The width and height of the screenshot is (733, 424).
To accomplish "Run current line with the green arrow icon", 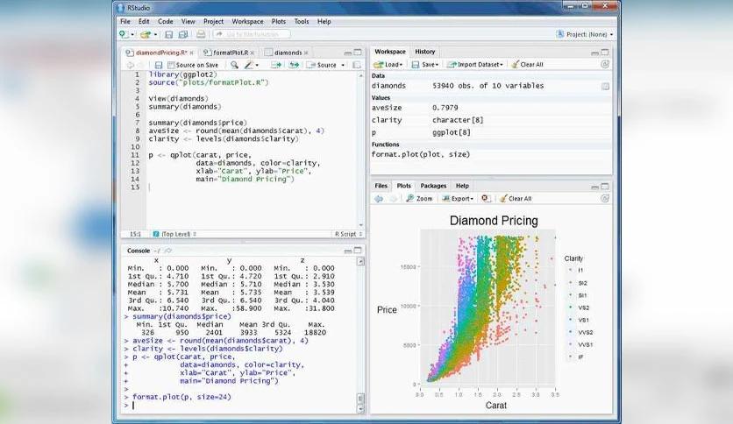I will coord(276,65).
